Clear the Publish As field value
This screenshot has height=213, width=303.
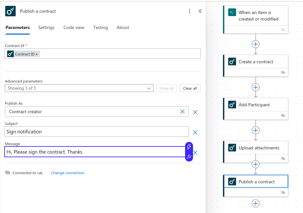[183, 112]
